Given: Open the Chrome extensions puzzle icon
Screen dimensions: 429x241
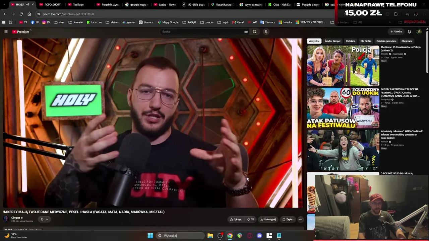Looking at the screenshot, I should point(396,14).
